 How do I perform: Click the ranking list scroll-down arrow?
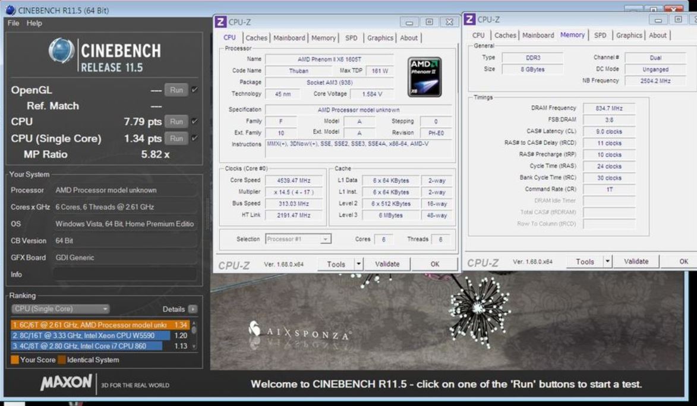194,347
